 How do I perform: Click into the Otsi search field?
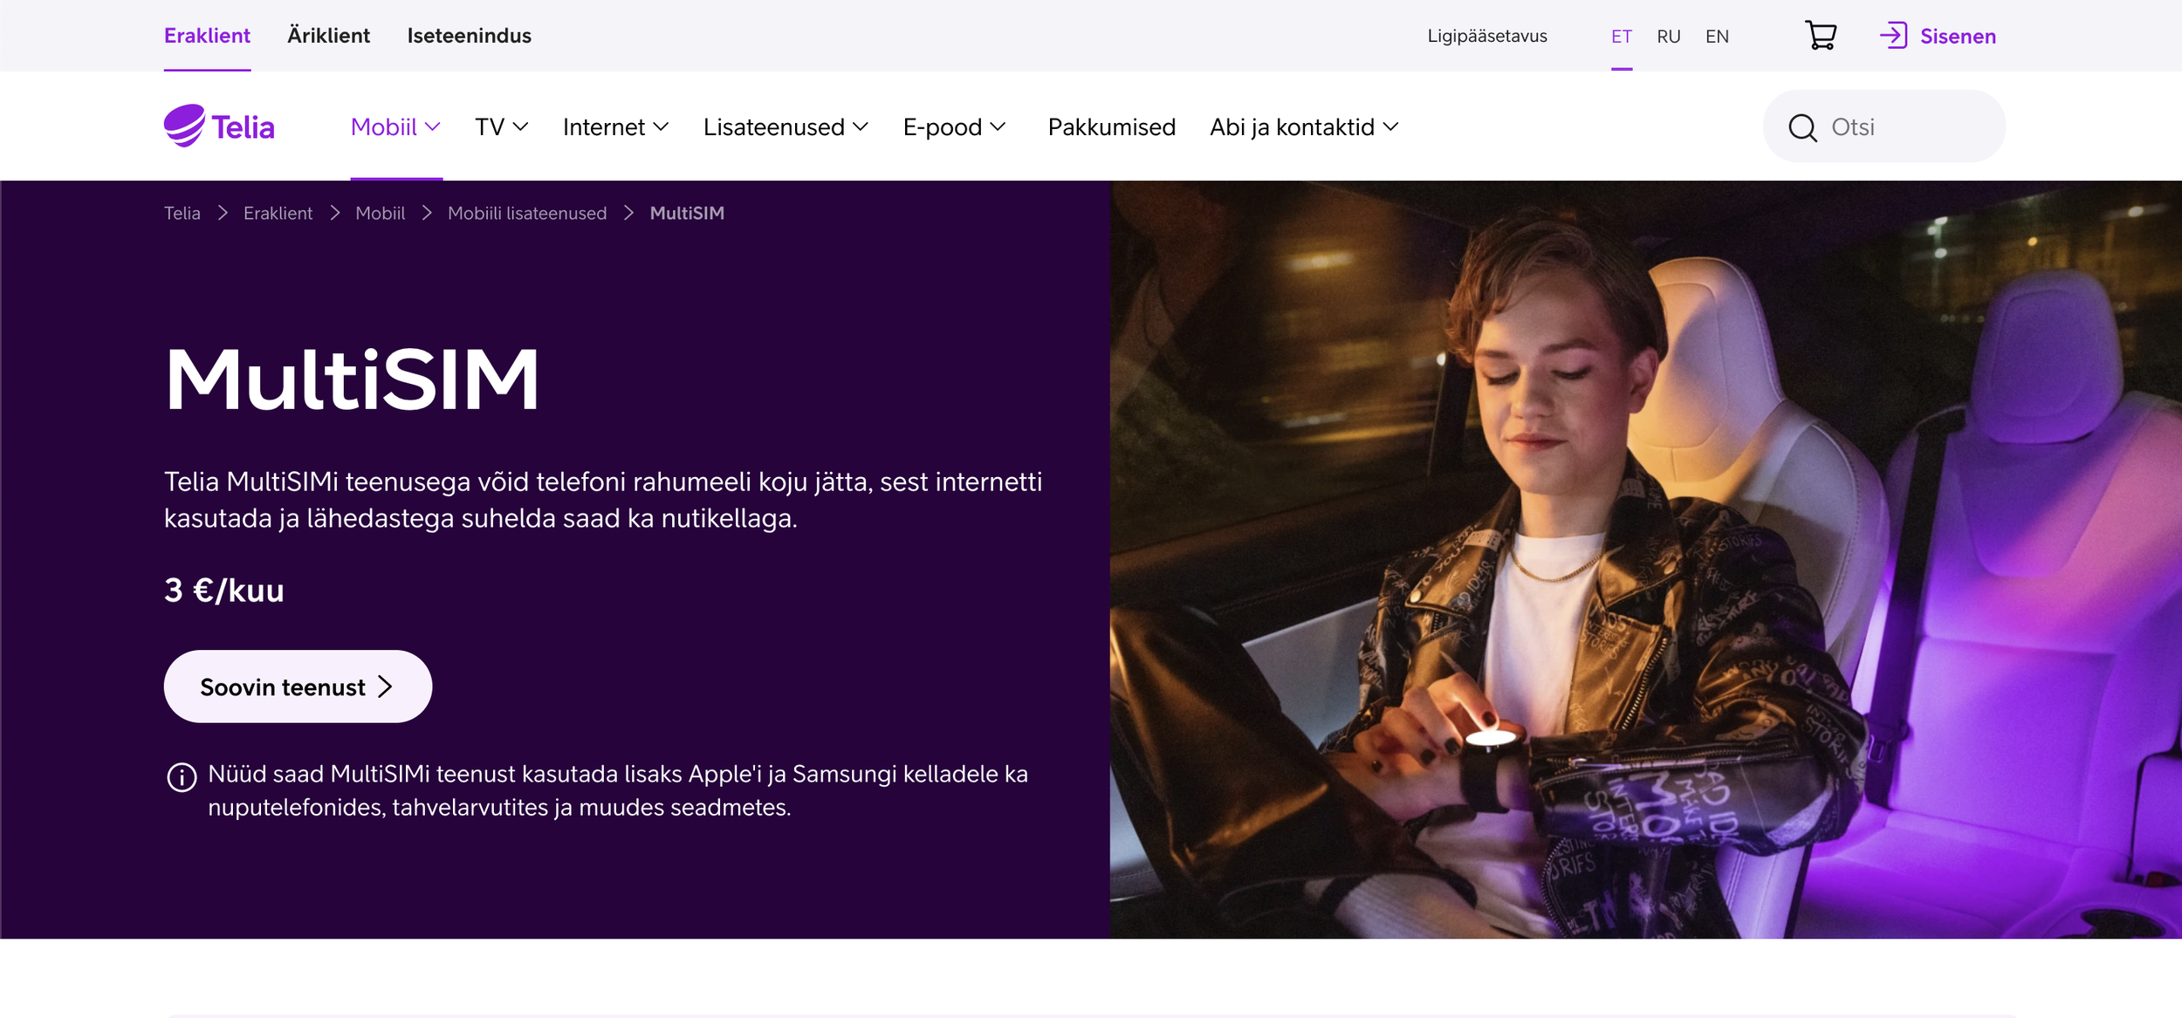point(1884,126)
